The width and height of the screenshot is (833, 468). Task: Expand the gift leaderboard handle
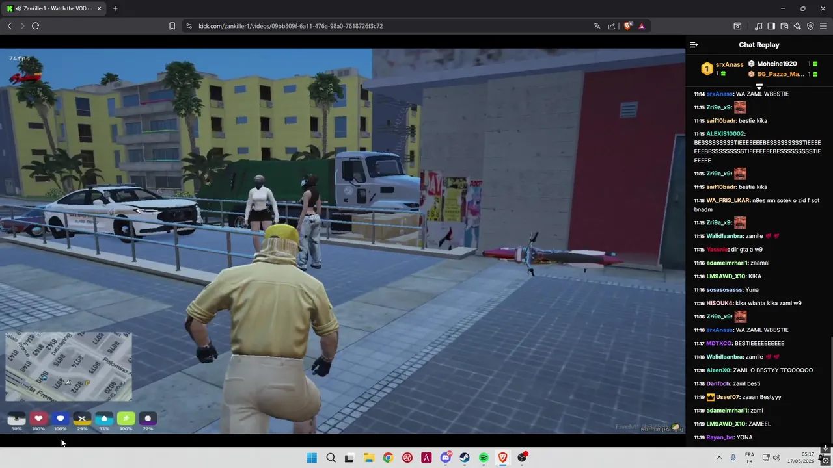759,86
